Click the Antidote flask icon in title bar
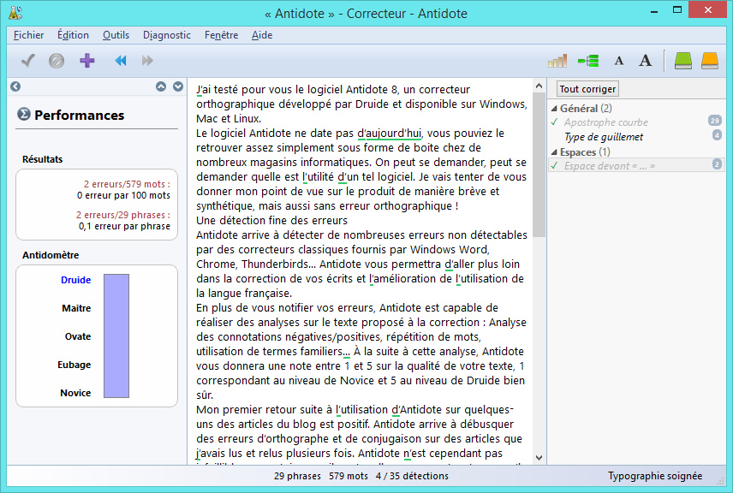This screenshot has width=733, height=493. (x=15, y=13)
